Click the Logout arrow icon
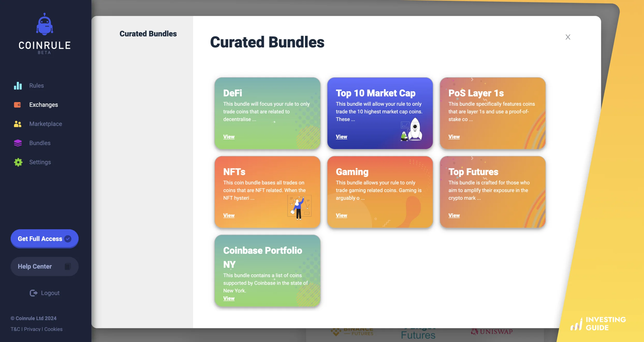 point(33,293)
